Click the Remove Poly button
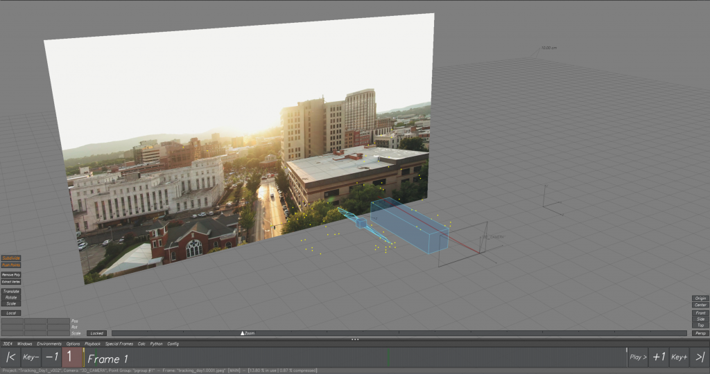The width and height of the screenshot is (710, 374). click(x=11, y=275)
